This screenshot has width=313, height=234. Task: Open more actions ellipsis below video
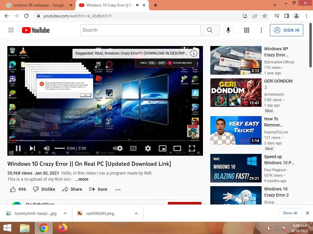click(x=118, y=190)
